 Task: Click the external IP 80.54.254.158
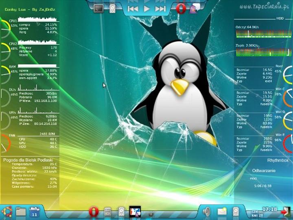point(46,124)
